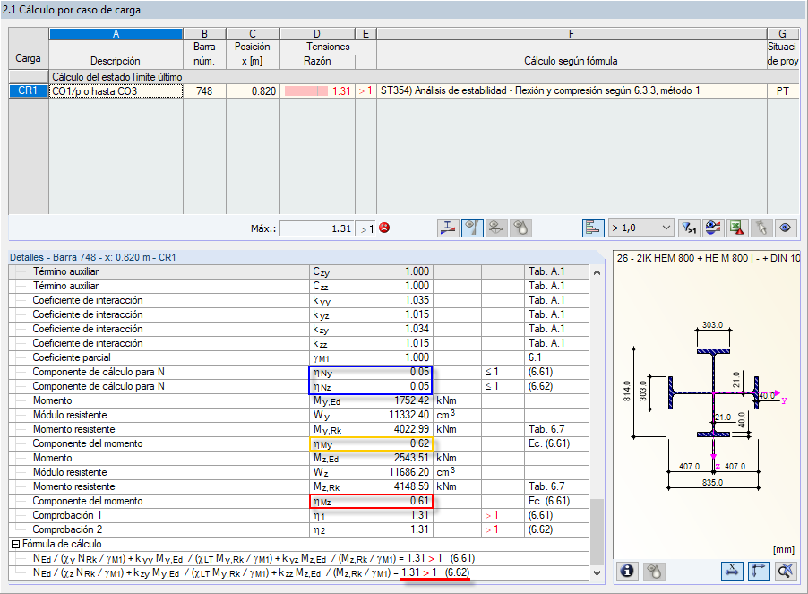This screenshot has height=594, width=808.
Task: Click the filter exceeding ratio icon
Action: point(690,228)
